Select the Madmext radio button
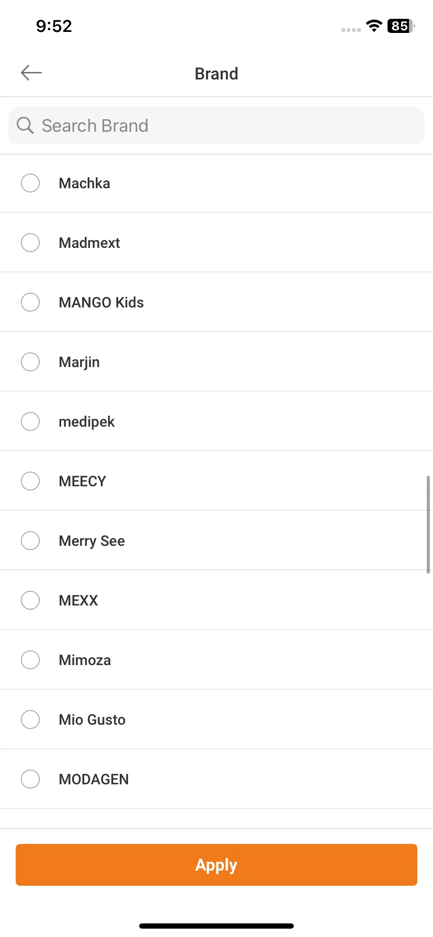The width and height of the screenshot is (433, 937). 30,243
